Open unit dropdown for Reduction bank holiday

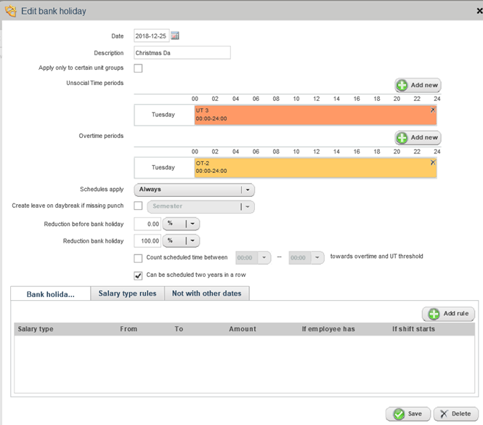pos(181,240)
